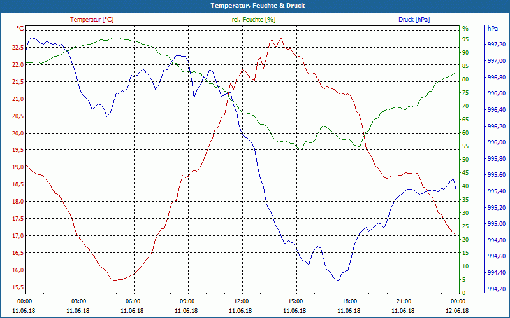The height and width of the screenshot is (318, 510).
Task: Click the green '%' unit label
Action: (x=465, y=29)
